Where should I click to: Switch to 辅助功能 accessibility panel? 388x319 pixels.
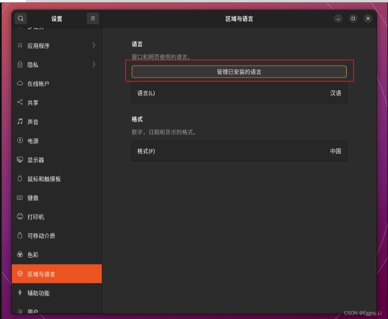pyautogui.click(x=38, y=293)
